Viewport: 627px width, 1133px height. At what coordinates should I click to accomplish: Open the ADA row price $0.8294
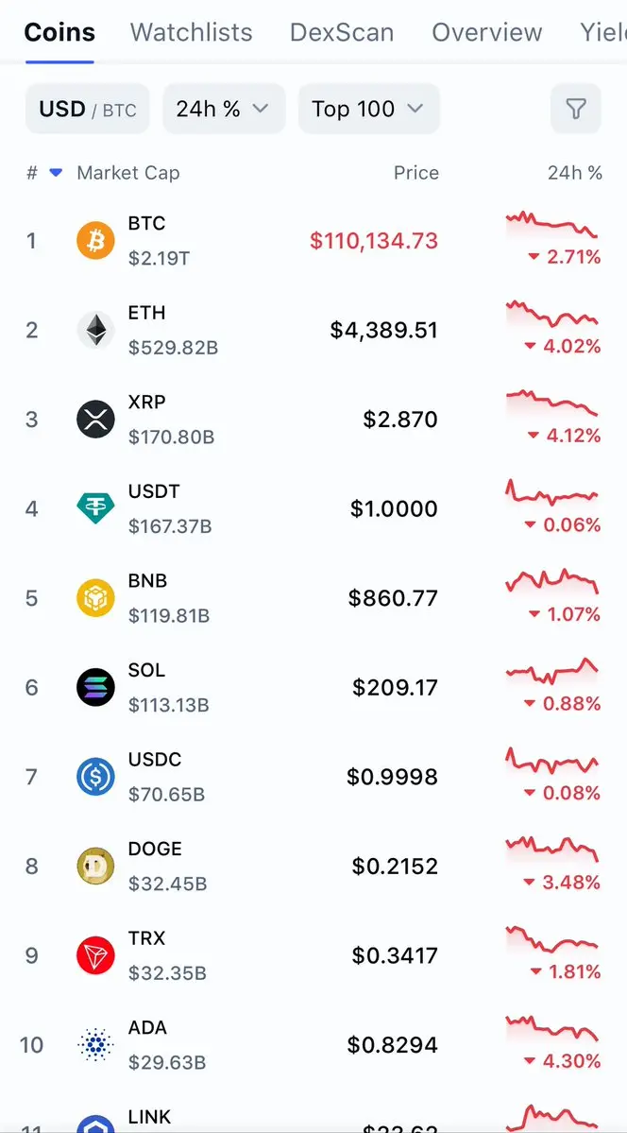pos(392,1045)
